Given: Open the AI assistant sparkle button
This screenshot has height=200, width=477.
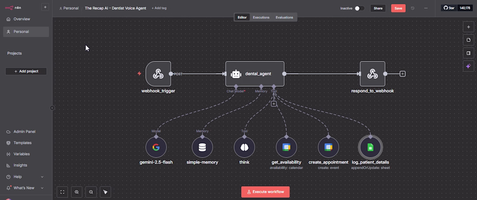Looking at the screenshot, I should point(468,66).
